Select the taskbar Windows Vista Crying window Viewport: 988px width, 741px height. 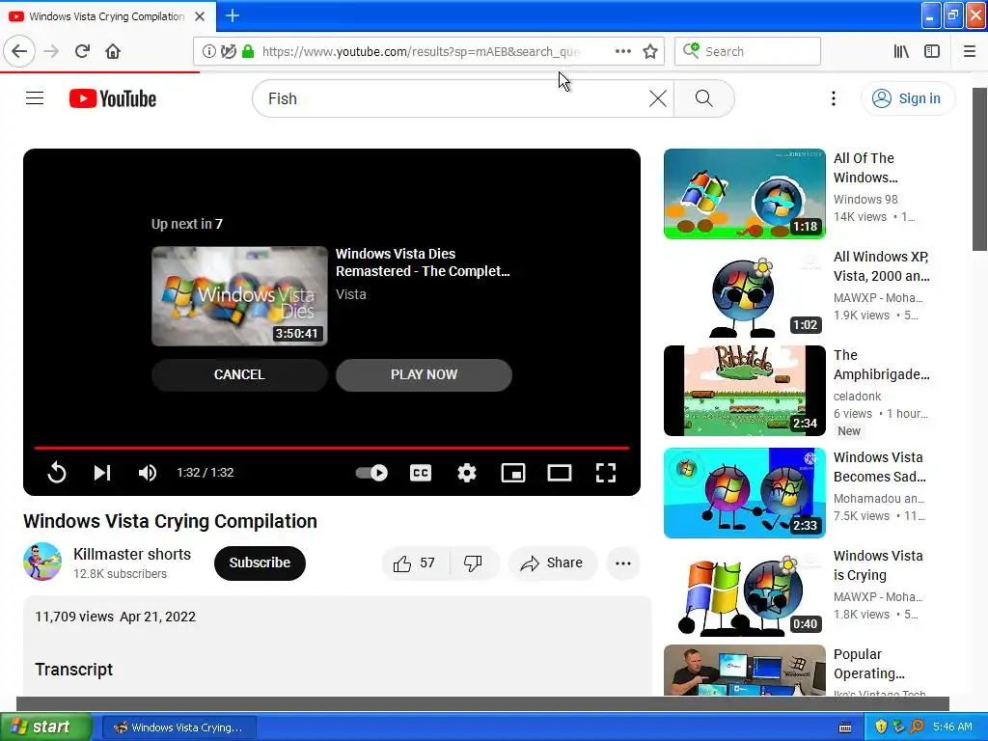pyautogui.click(x=178, y=727)
